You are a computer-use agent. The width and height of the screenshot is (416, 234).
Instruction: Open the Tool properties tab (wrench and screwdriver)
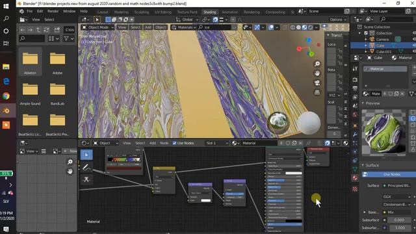pyautogui.click(x=355, y=69)
